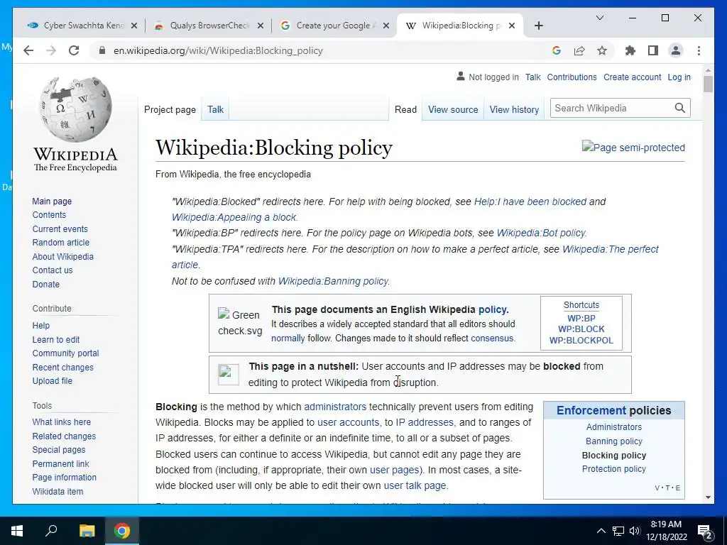This screenshot has width=727, height=545.
Task: Click the administrators link in text
Action: pos(335,407)
